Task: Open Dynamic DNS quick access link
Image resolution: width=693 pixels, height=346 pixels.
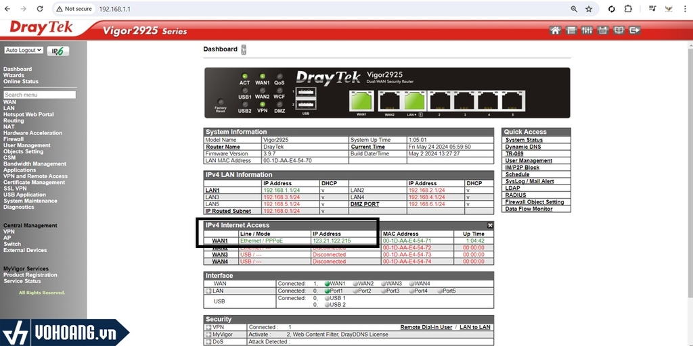Action: coord(523,147)
